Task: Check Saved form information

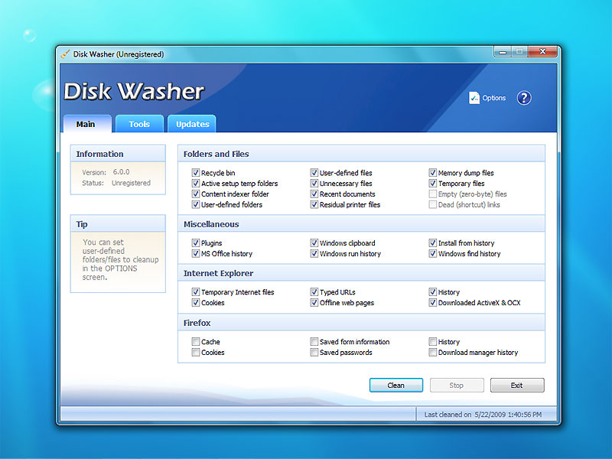Action: click(x=314, y=341)
